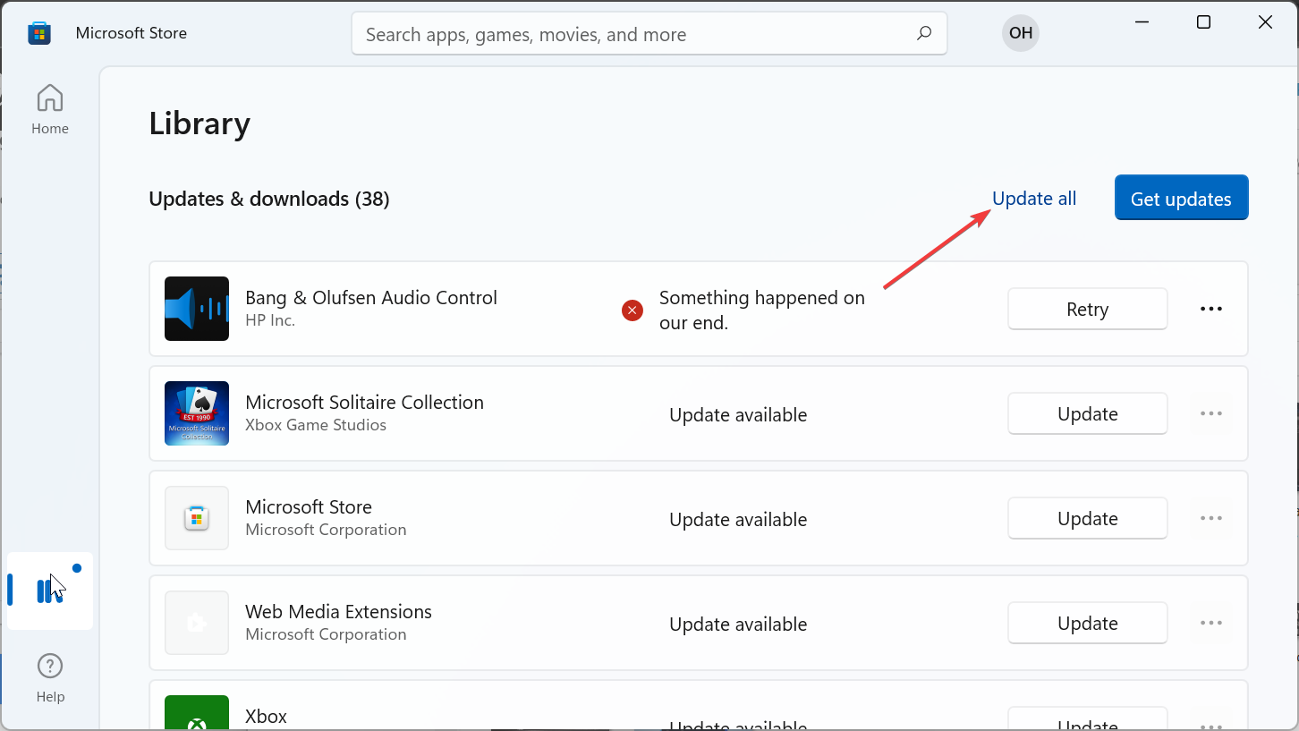Retry Bang & Olufsen Audio Control update
The width and height of the screenshot is (1299, 731).
point(1087,309)
